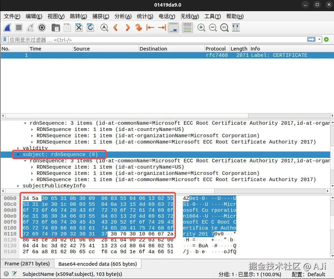
Task: Open the 统计(S) menu
Action: coord(145,16)
